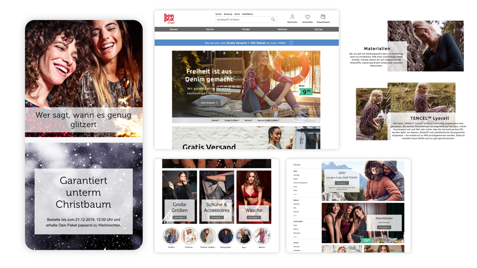Open the Service link
The width and height of the screenshot is (477, 268).
(219, 14)
